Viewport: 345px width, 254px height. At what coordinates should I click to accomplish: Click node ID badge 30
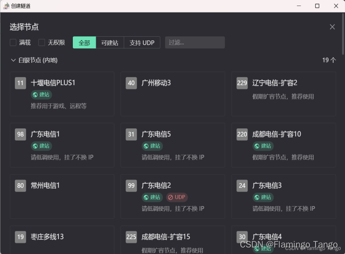click(x=242, y=237)
